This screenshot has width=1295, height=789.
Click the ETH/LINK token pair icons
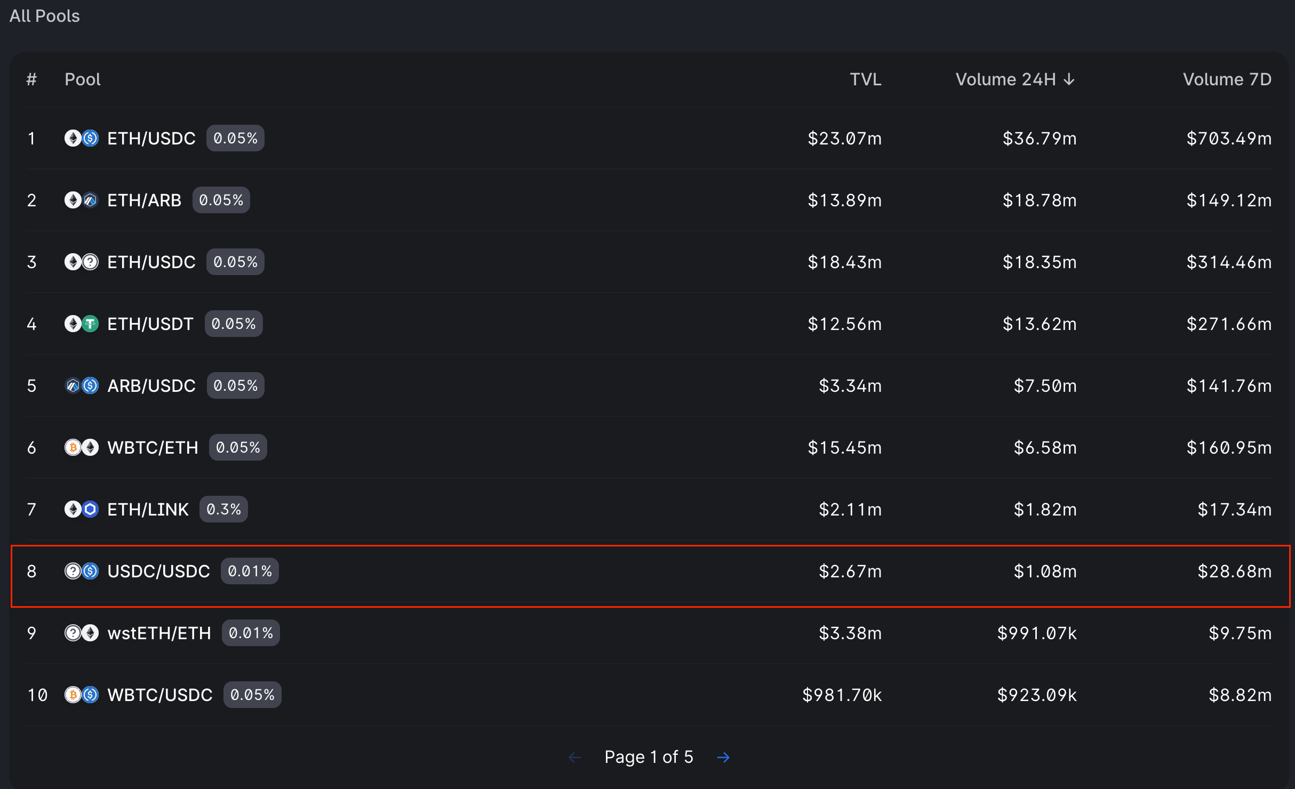[82, 510]
